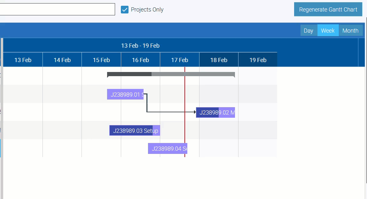Click the 18 Feb column header

(219, 60)
